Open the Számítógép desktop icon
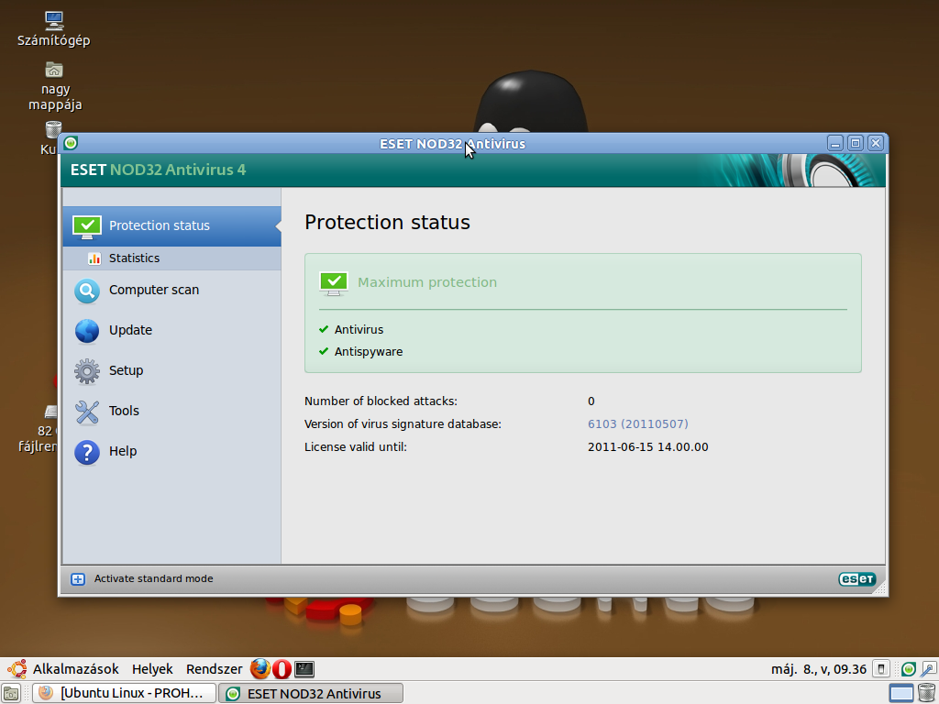939x704 pixels. 54,28
